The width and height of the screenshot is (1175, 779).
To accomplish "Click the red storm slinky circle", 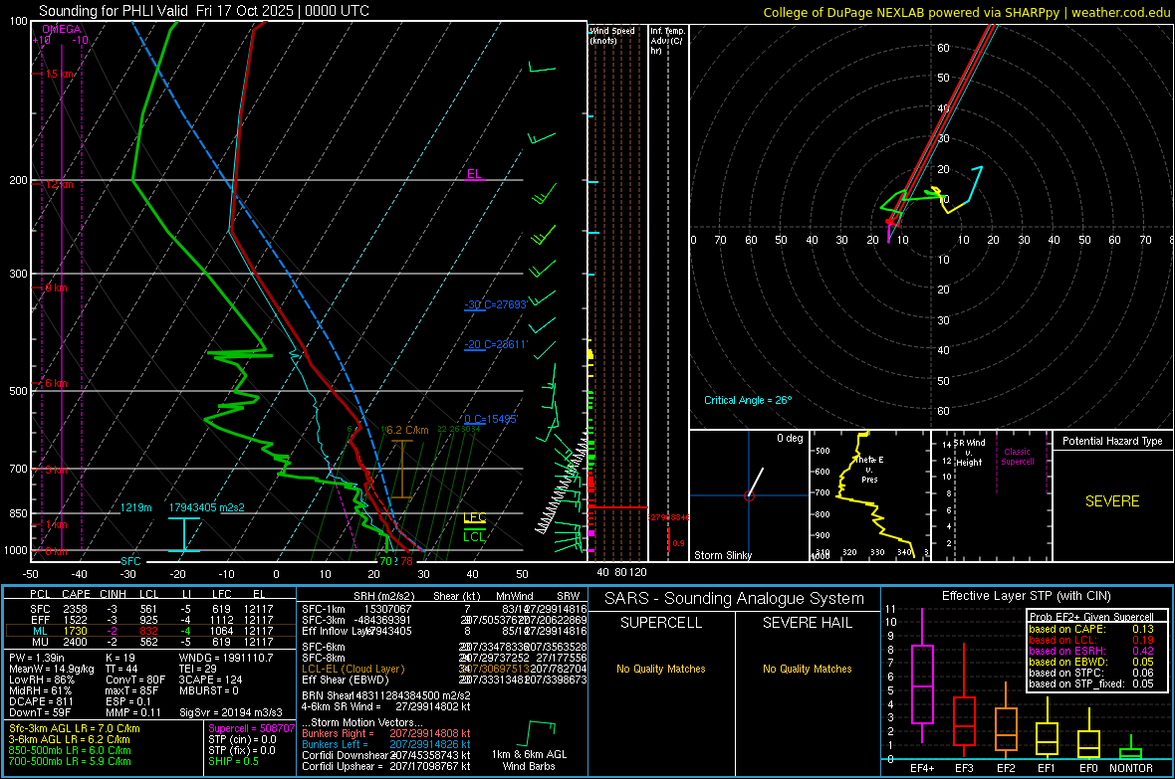I will coord(749,495).
